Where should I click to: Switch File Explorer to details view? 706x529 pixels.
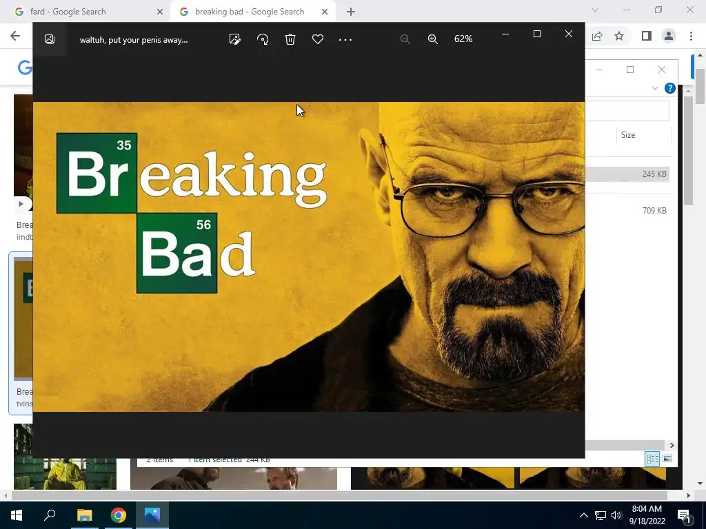point(652,458)
